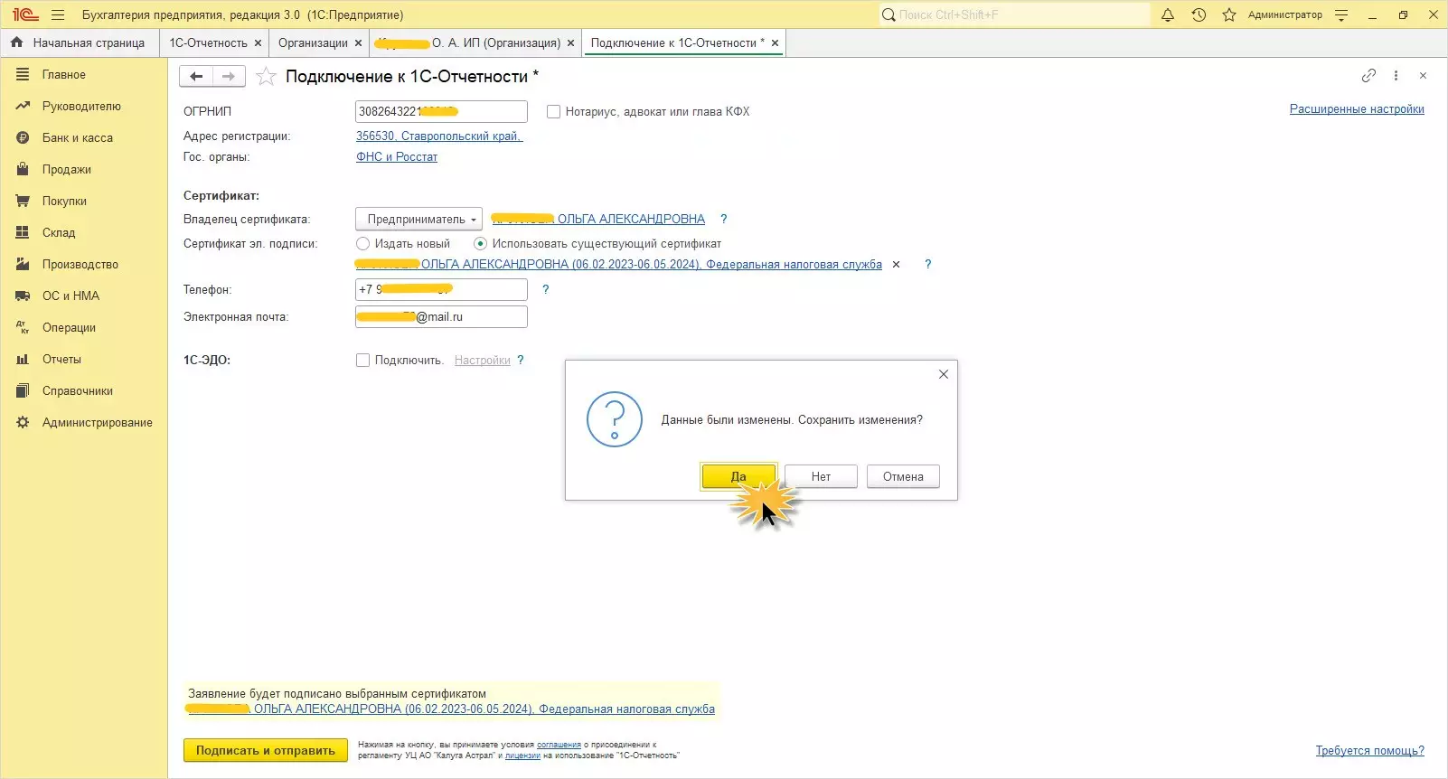Open the service settings lines icon
This screenshot has width=1448, height=779.
[x=1341, y=14]
